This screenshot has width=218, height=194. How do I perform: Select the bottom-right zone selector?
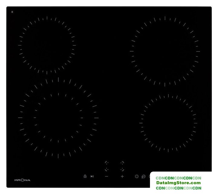tap(122, 169)
